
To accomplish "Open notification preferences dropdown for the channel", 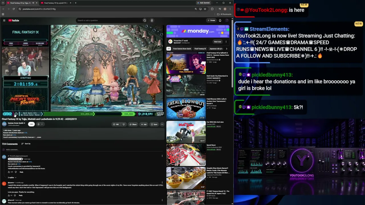I will click(40, 124).
